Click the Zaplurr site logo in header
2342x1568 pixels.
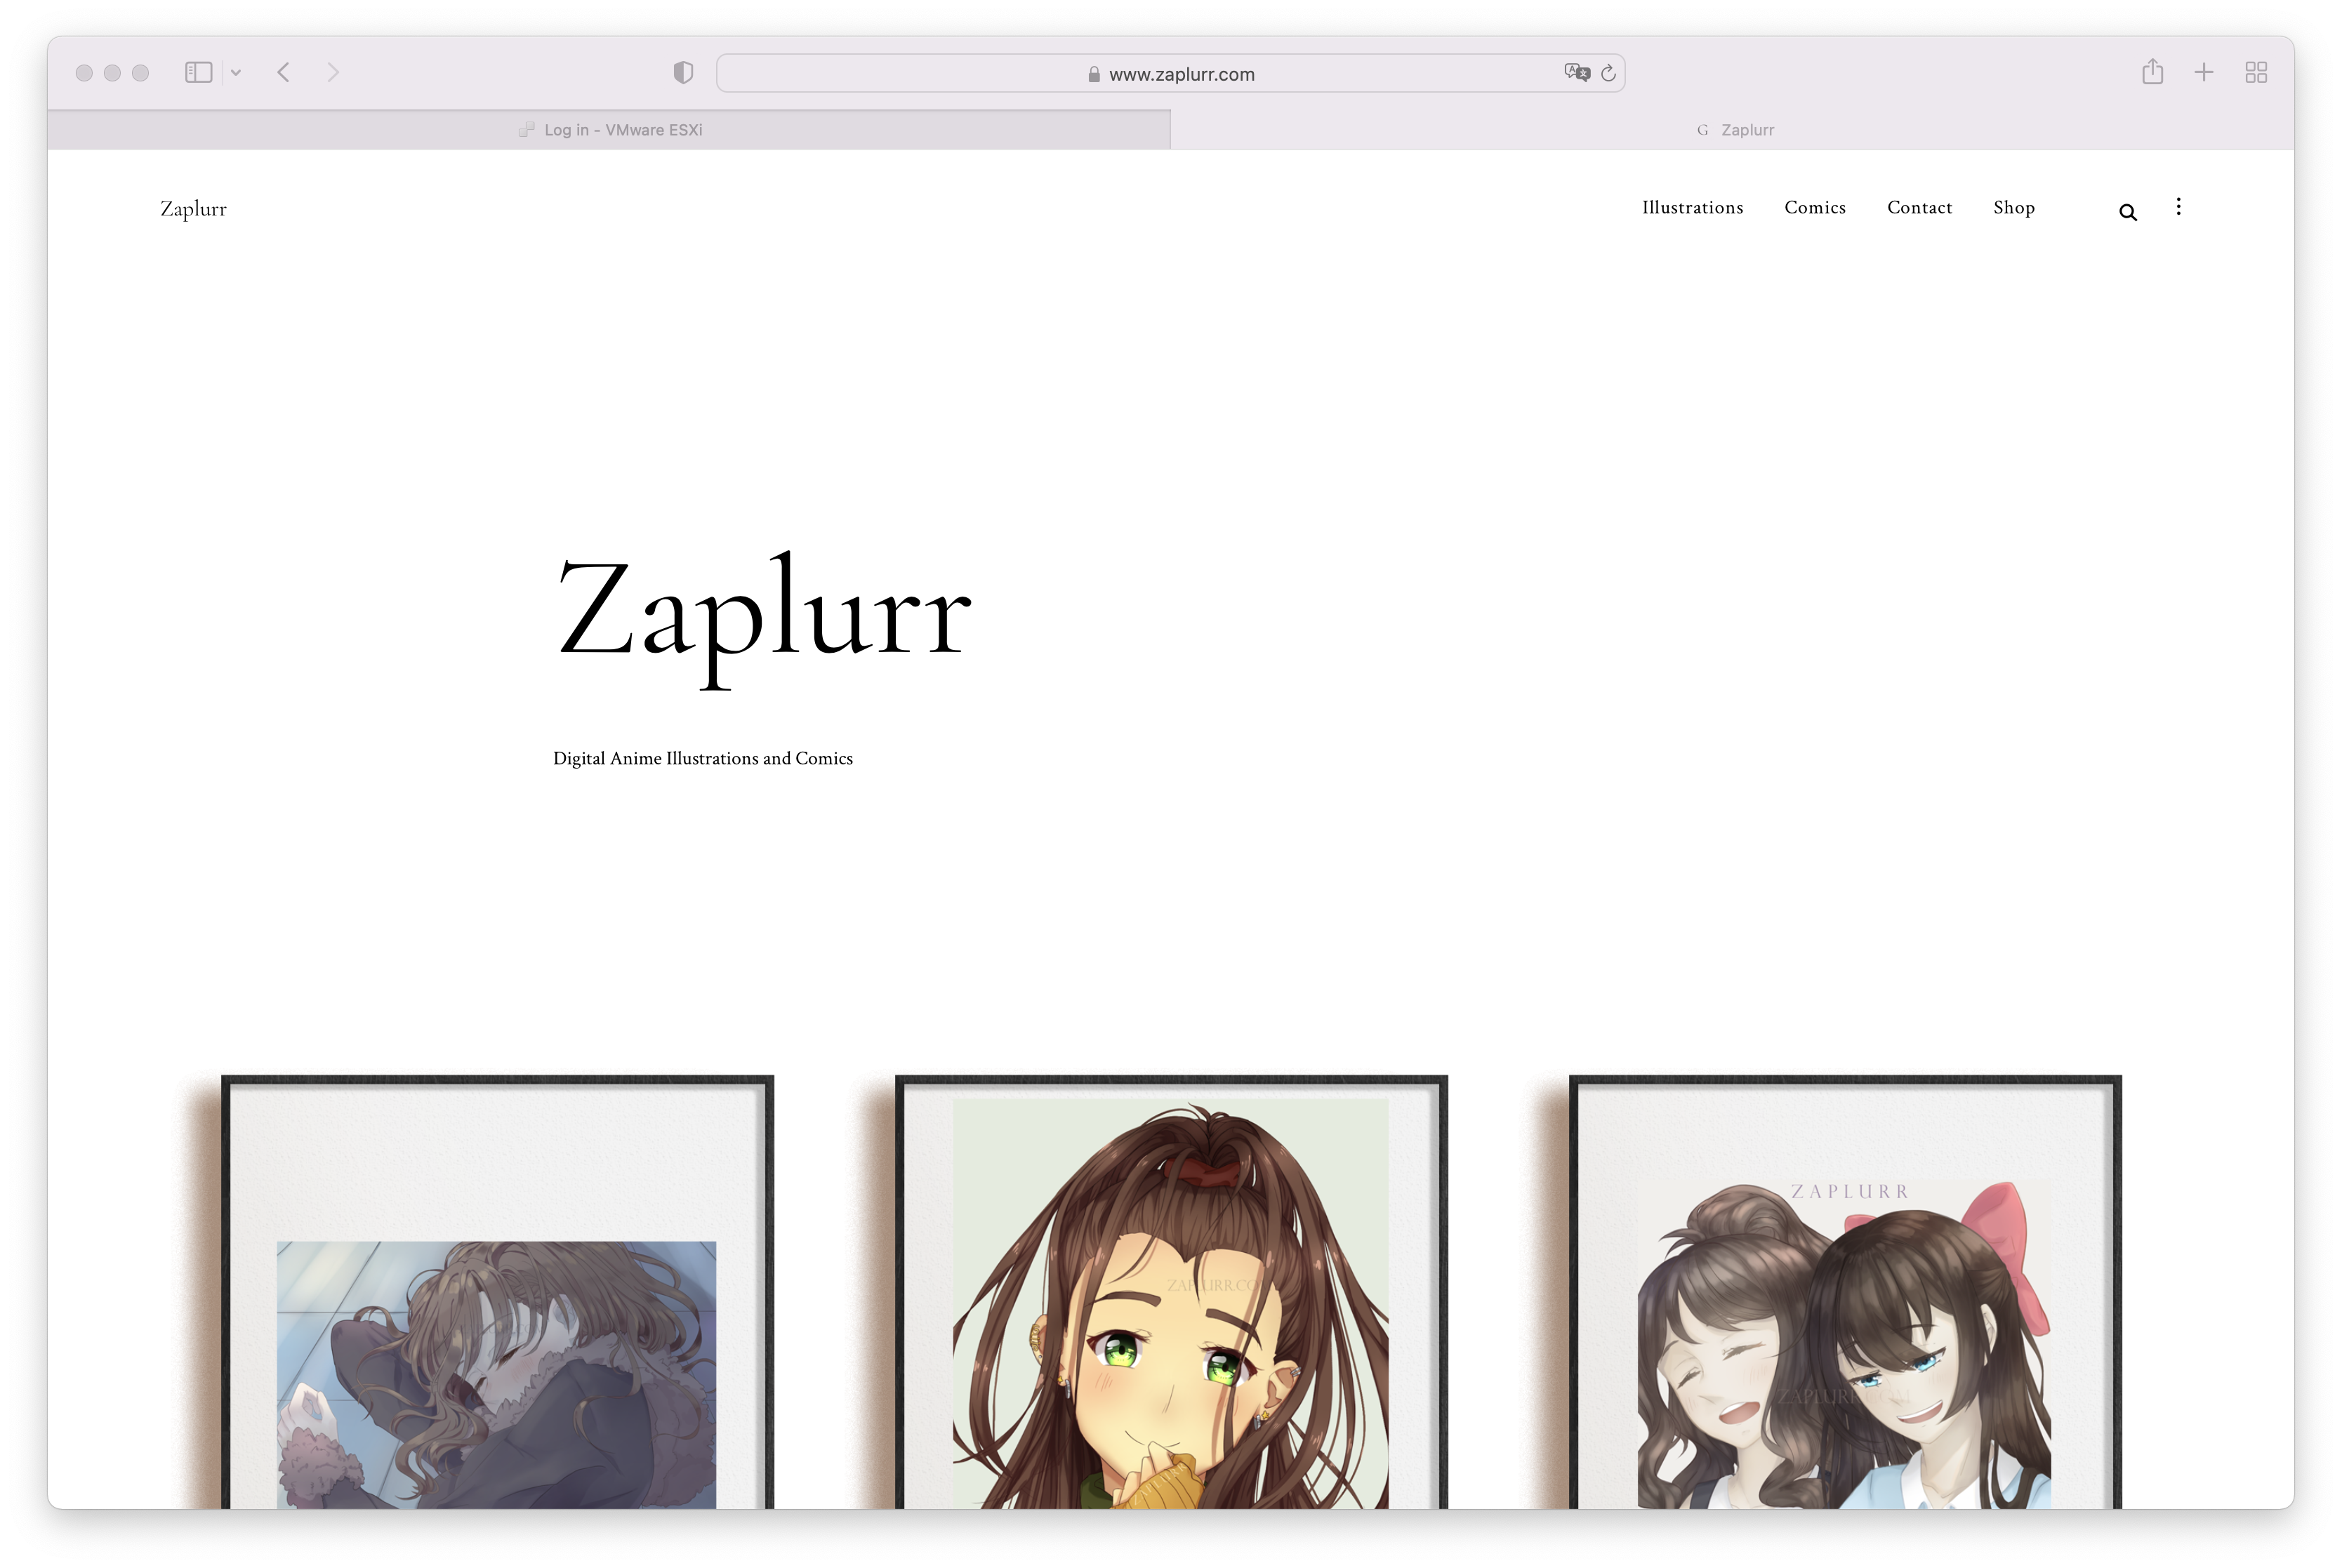click(193, 209)
